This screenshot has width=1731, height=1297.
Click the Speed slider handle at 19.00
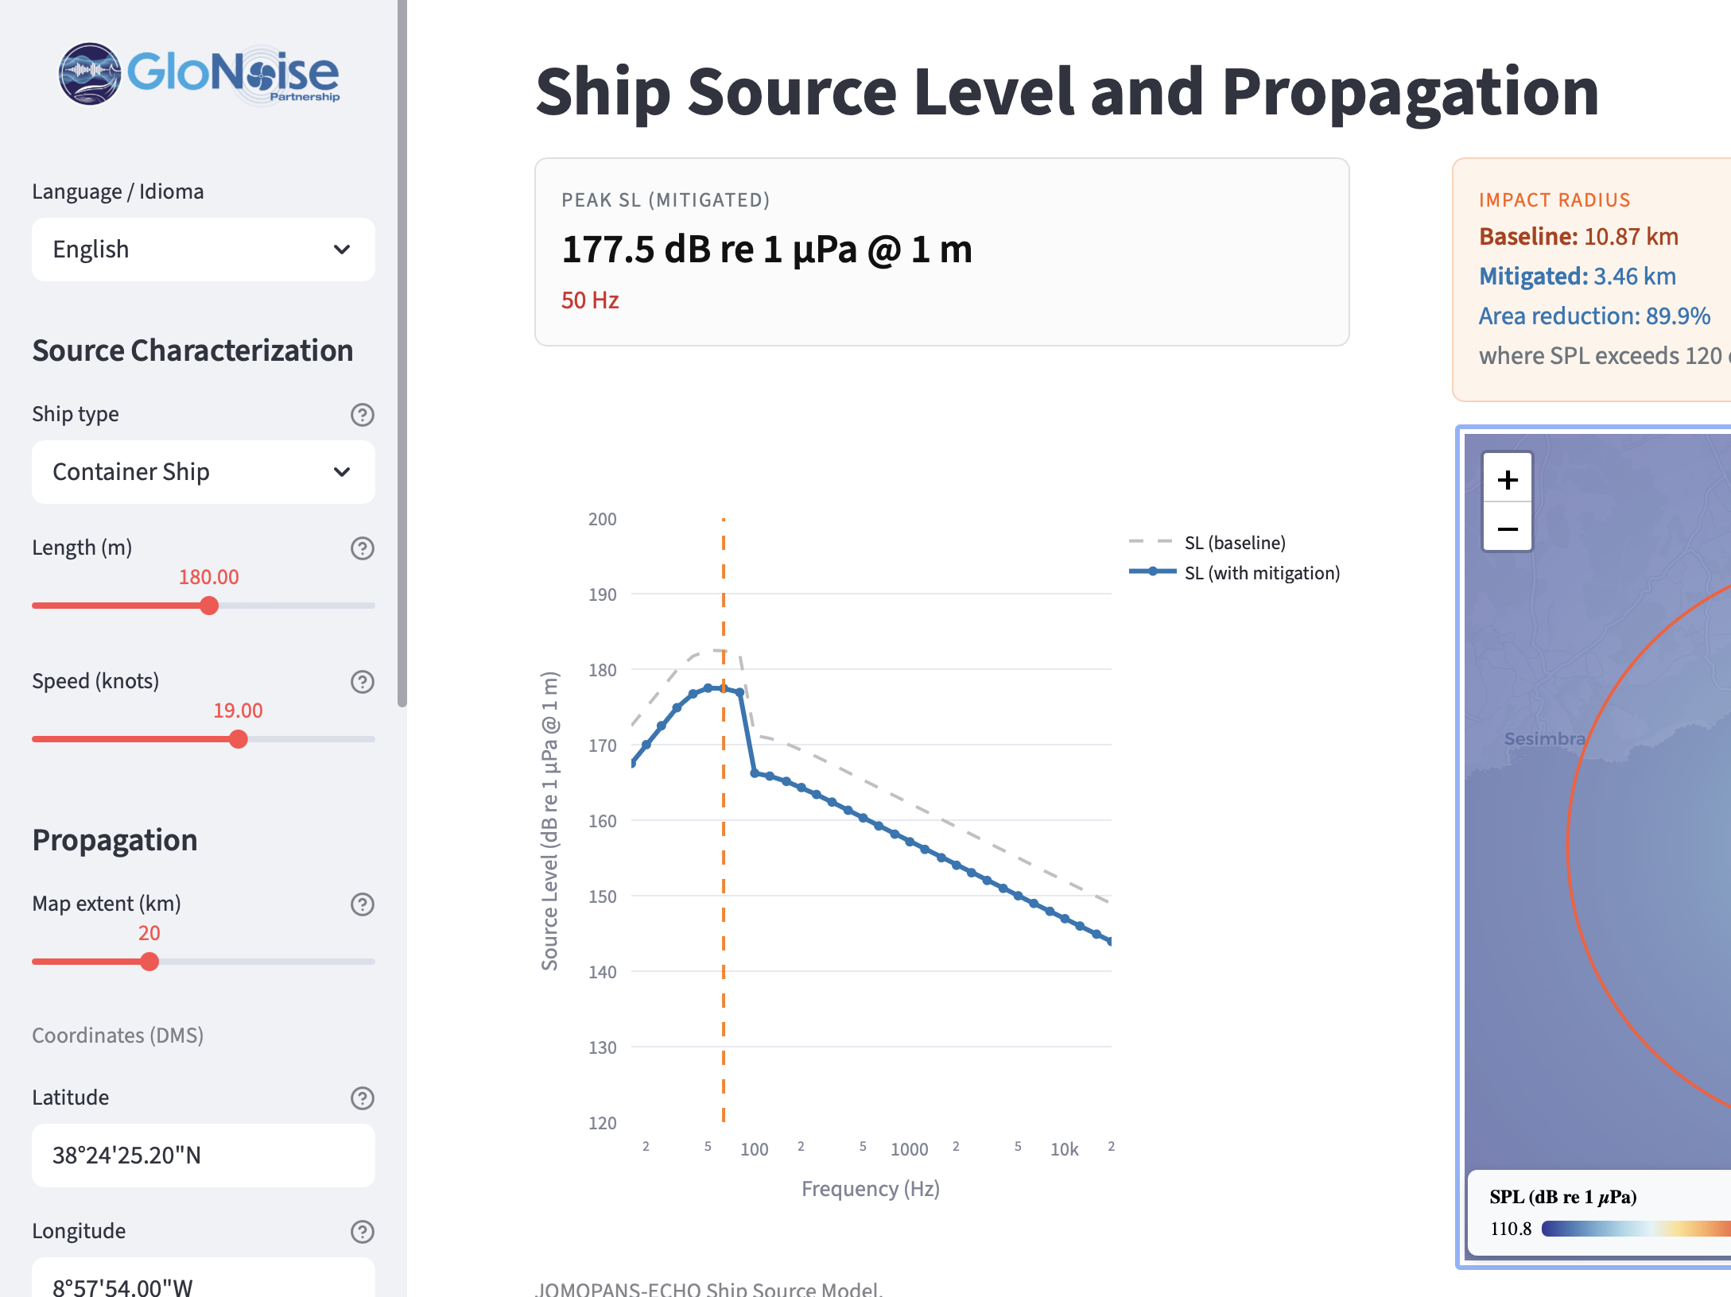pos(238,740)
